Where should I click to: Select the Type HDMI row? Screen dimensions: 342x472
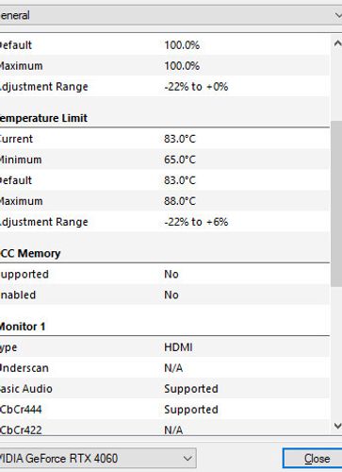(x=165, y=347)
